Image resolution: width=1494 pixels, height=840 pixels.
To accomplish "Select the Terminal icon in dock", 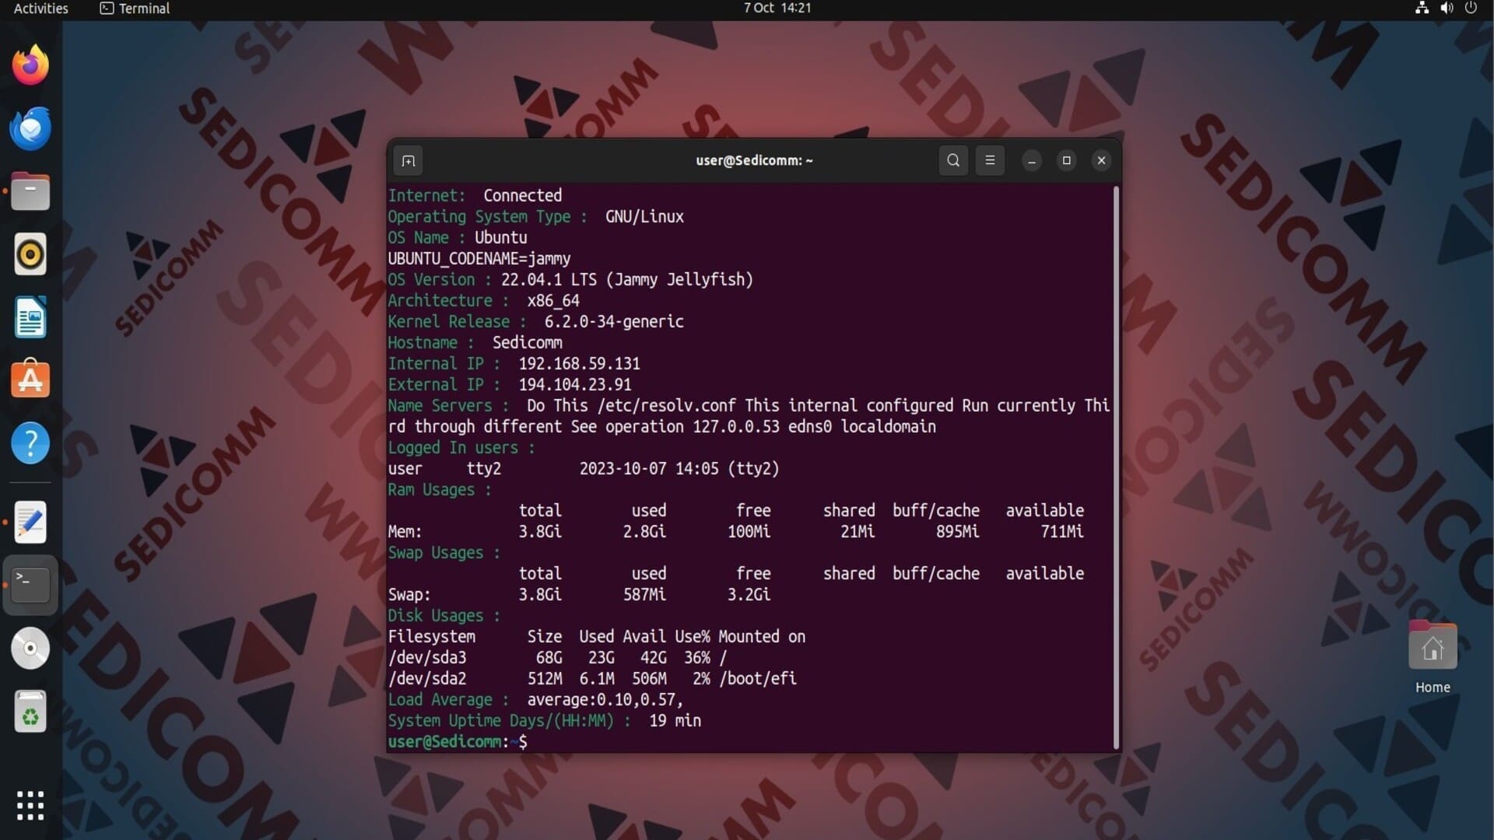I will (30, 585).
